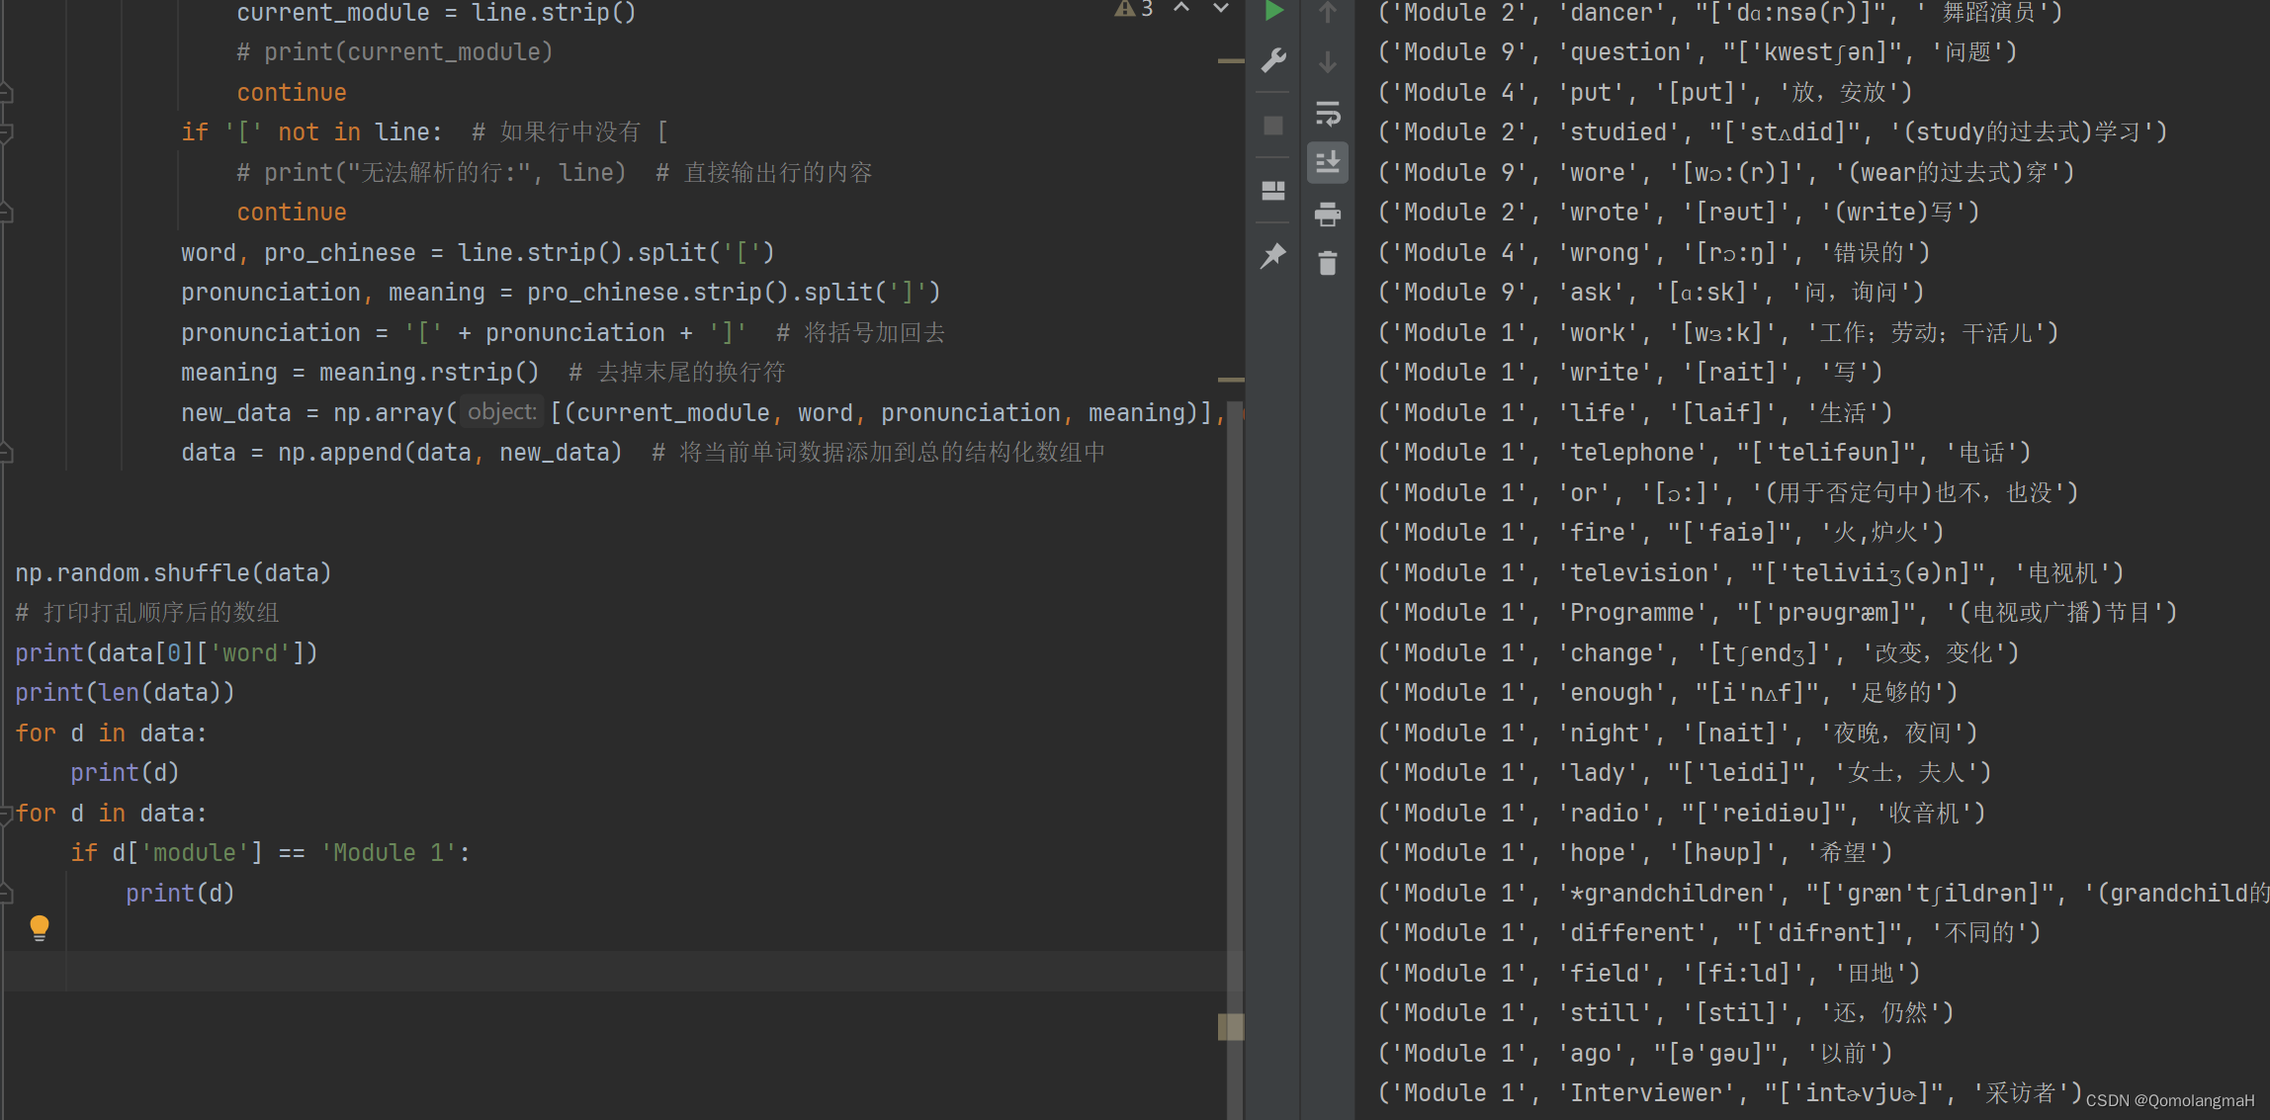Click fold end marker beside second 'continue'
This screenshot has height=1120, width=2270.
[x=6, y=212]
